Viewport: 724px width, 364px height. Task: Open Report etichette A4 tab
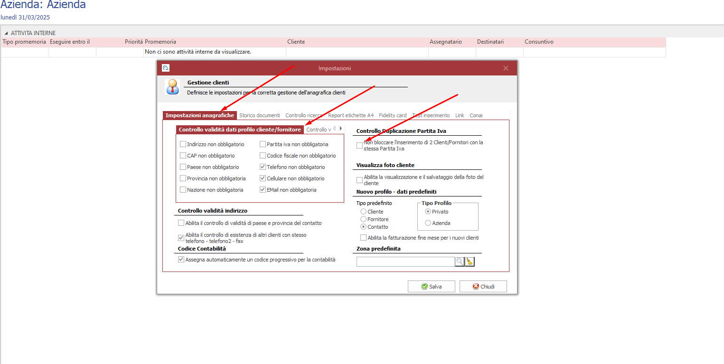coord(351,115)
